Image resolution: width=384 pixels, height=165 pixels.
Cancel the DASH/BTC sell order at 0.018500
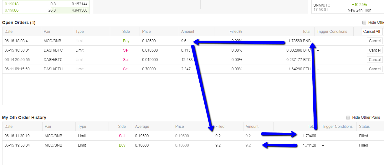click(374, 50)
